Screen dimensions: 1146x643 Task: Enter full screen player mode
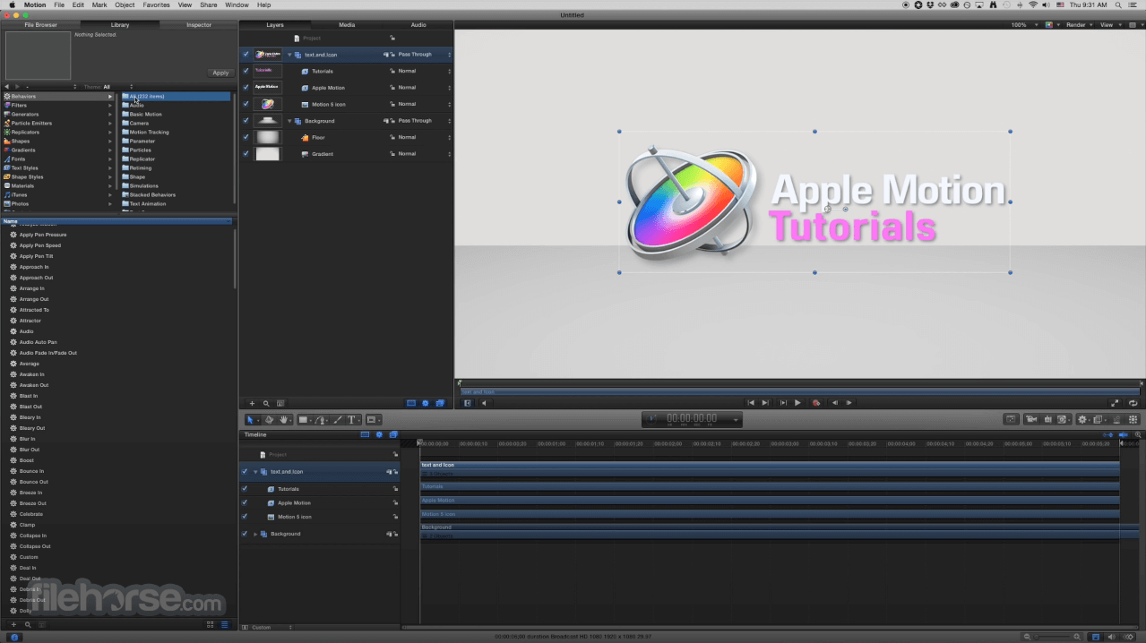[x=1115, y=403]
